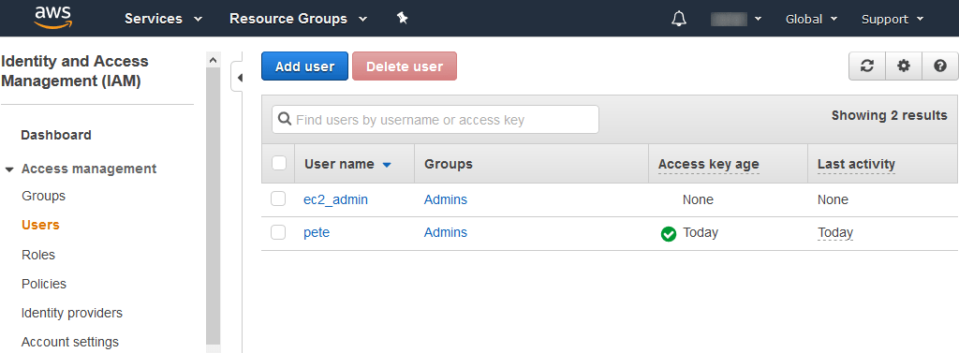Screen dimensions: 959x353
Task: Click the Find users search field
Action: coord(435,119)
